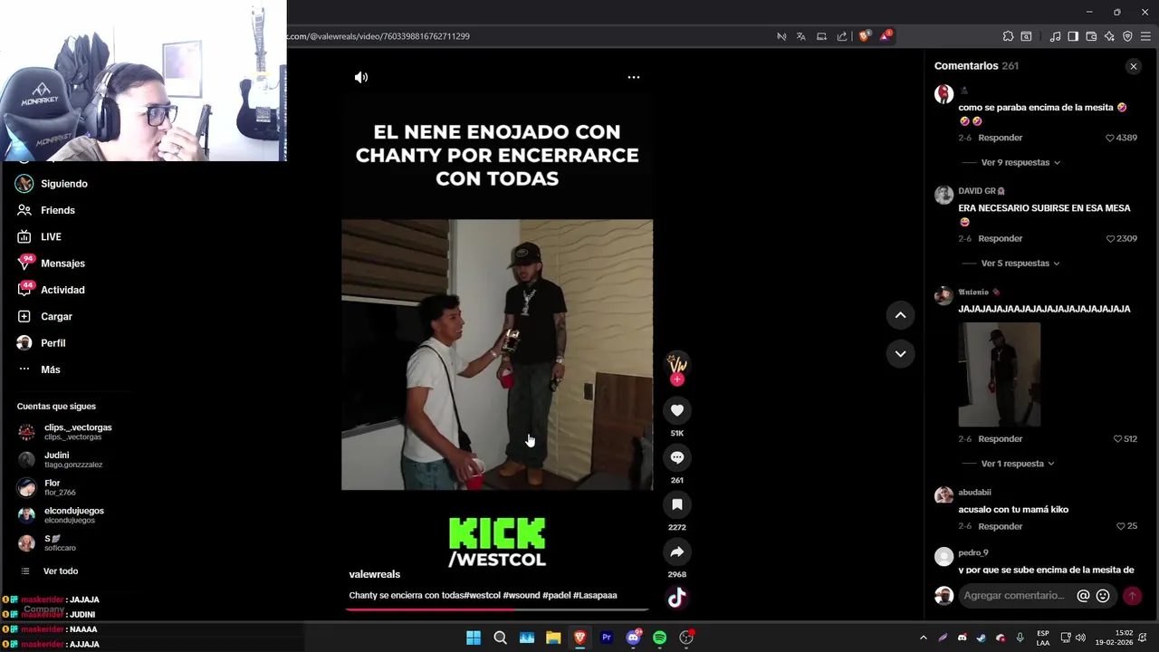Open Windows taskbar search
The height and width of the screenshot is (652, 1159).
[500, 638]
